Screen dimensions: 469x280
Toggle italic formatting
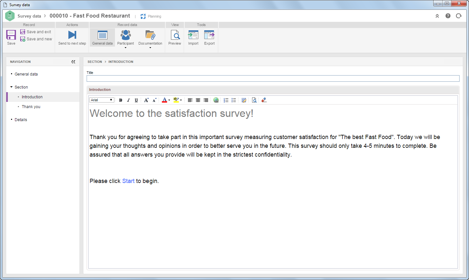(x=128, y=100)
